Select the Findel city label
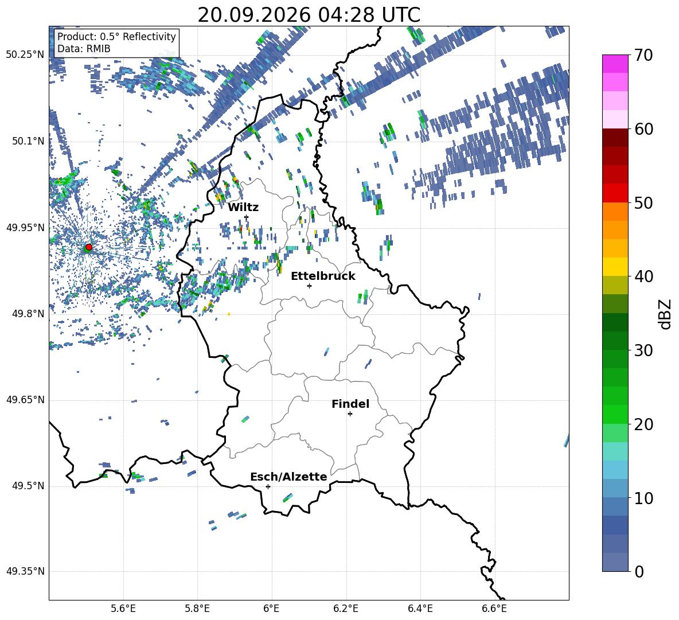Image resolution: width=679 pixels, height=620 pixels. tap(350, 404)
